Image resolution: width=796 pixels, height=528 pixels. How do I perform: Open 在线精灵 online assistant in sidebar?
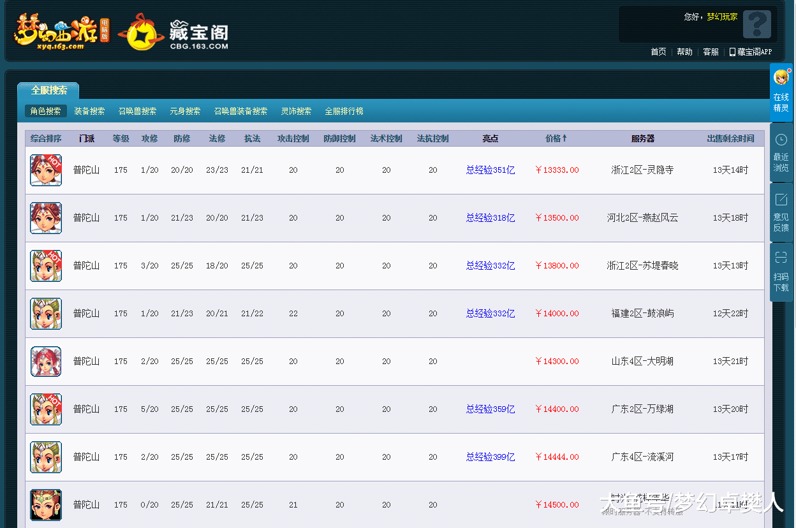(781, 91)
